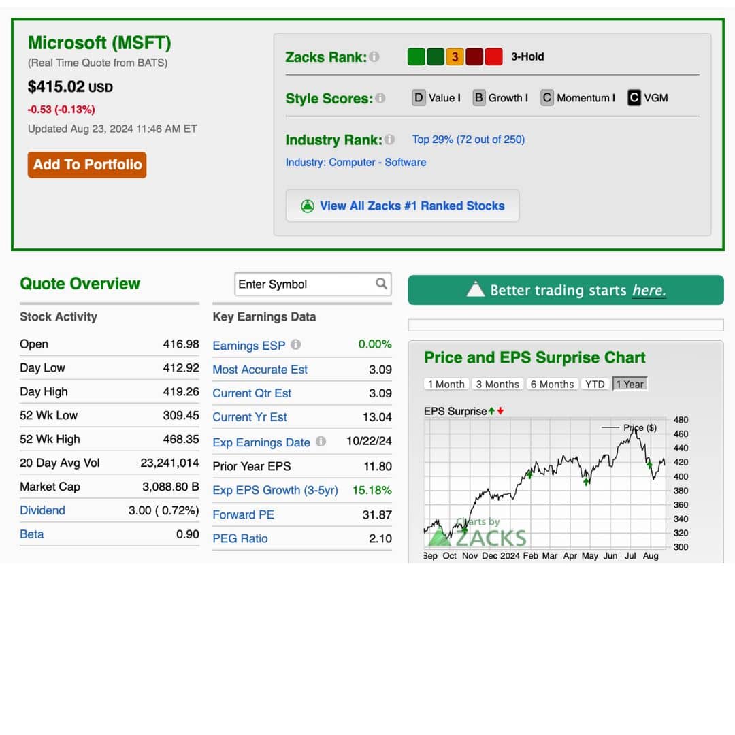735x735 pixels.
Task: Click the Add To Portfolio button
Action: [x=87, y=165]
